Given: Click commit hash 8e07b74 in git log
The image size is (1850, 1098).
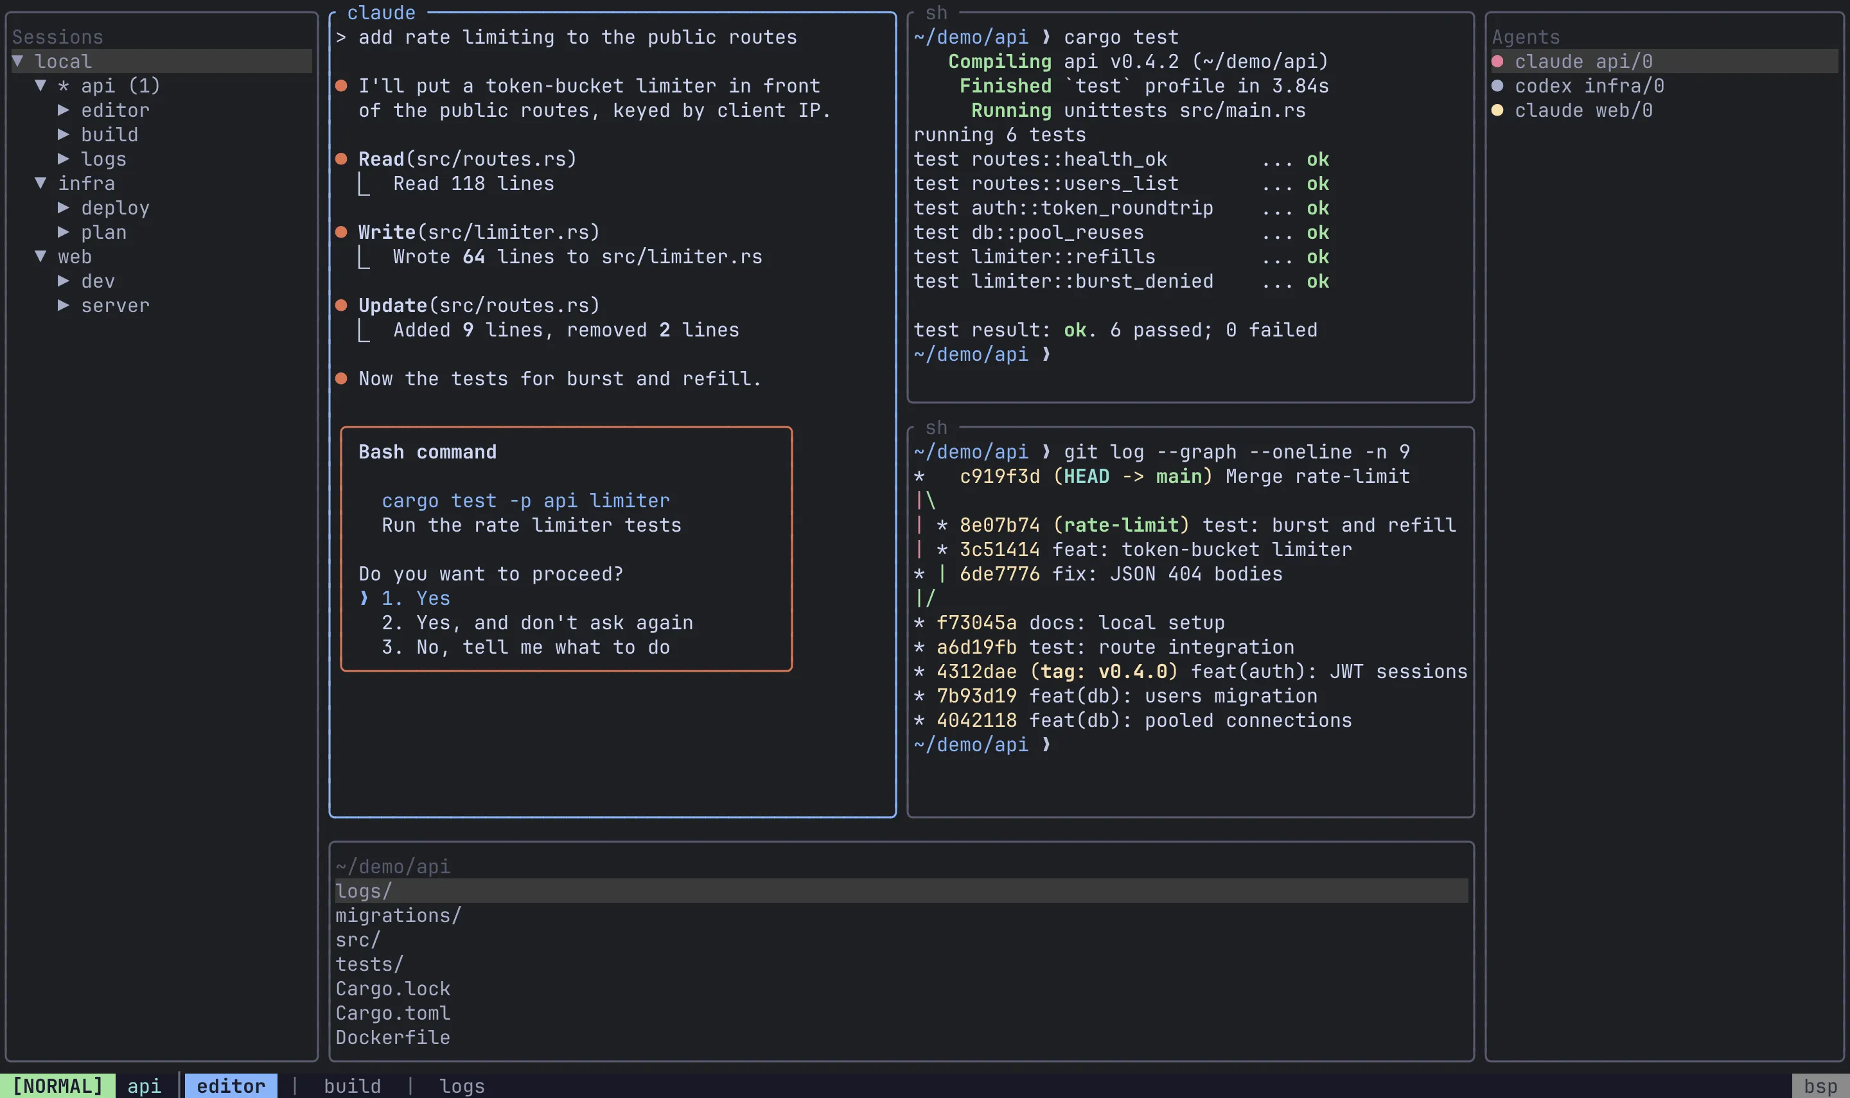Looking at the screenshot, I should (x=1000, y=525).
